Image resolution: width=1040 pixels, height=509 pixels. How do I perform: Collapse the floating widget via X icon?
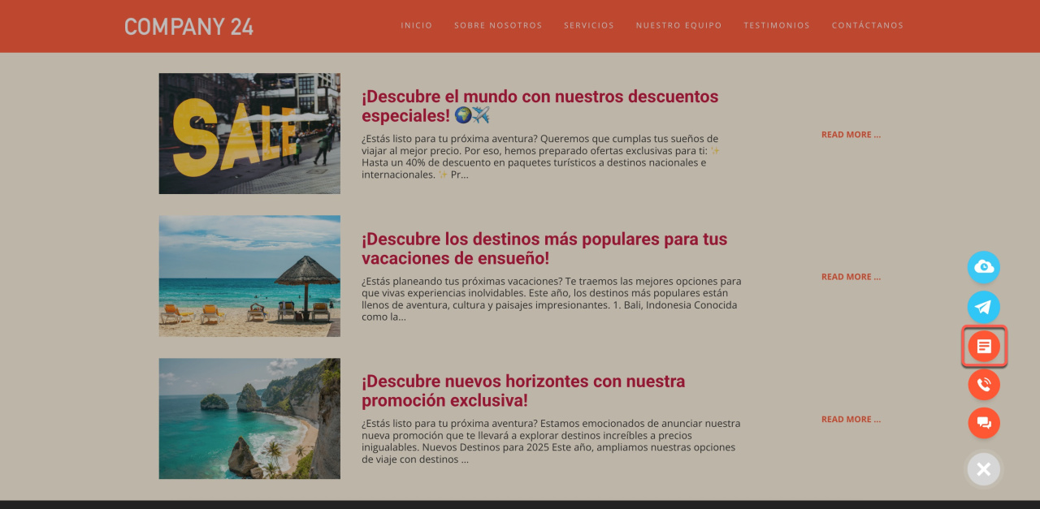[x=984, y=468]
